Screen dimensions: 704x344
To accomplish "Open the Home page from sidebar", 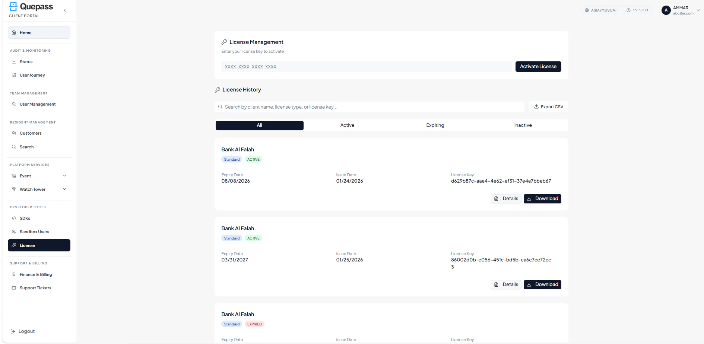I will [x=39, y=33].
